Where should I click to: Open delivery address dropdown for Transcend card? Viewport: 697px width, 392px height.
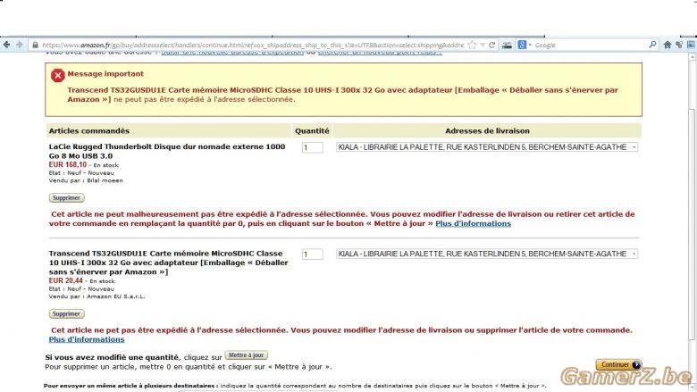tap(487, 254)
